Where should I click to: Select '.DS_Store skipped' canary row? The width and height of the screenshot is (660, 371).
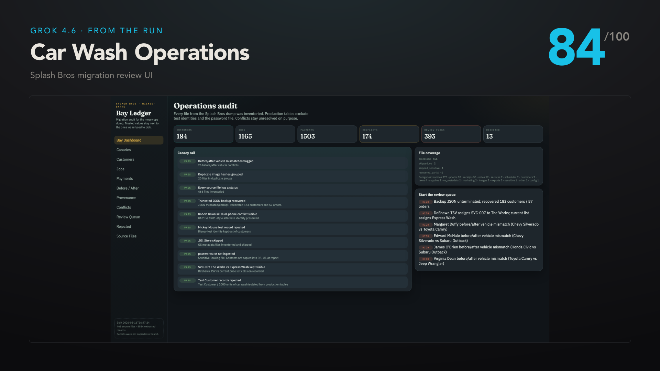pyautogui.click(x=293, y=243)
